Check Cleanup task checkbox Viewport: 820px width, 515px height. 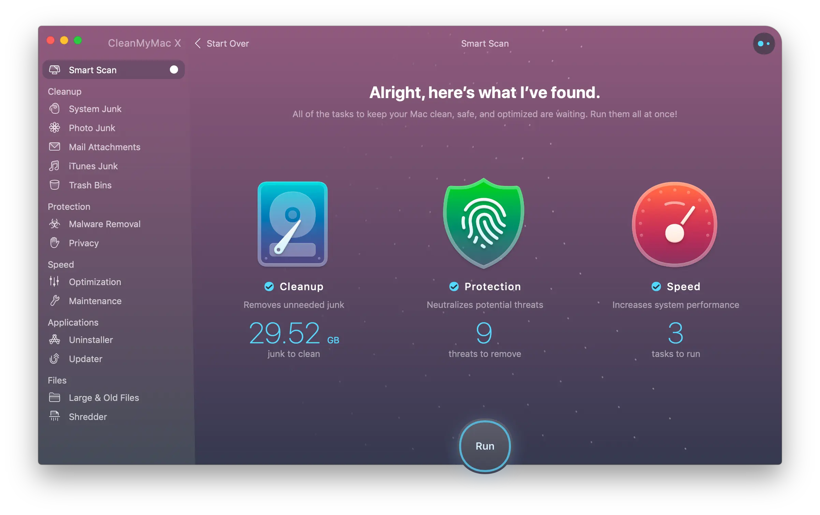coord(268,286)
